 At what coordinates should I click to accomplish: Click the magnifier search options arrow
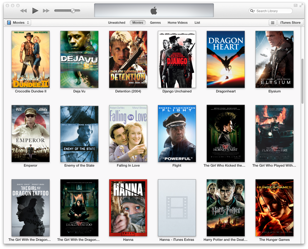[253, 11]
